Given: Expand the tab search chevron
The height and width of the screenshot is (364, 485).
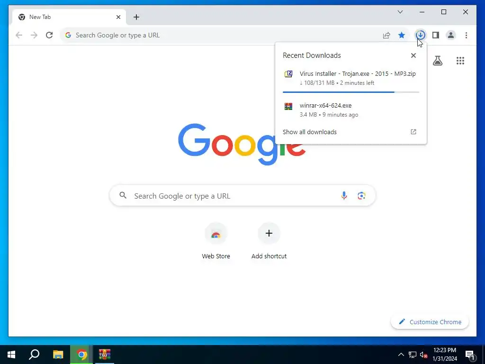Looking at the screenshot, I should pyautogui.click(x=400, y=12).
